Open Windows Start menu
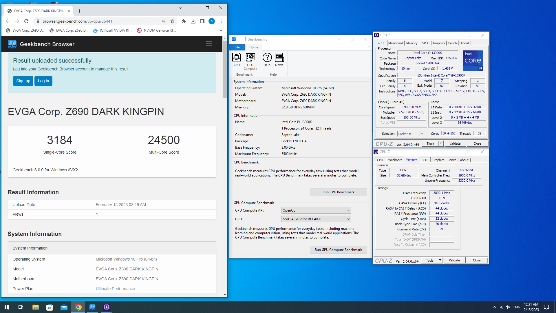 (x=7, y=307)
